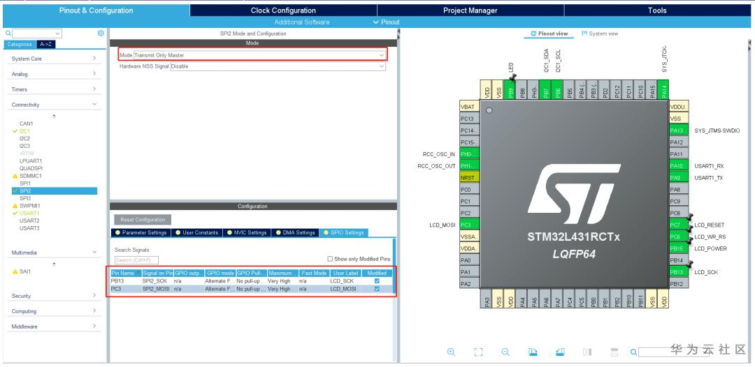The height and width of the screenshot is (367, 755).
Task: Open the Pinout dropdown menu
Action: [386, 22]
